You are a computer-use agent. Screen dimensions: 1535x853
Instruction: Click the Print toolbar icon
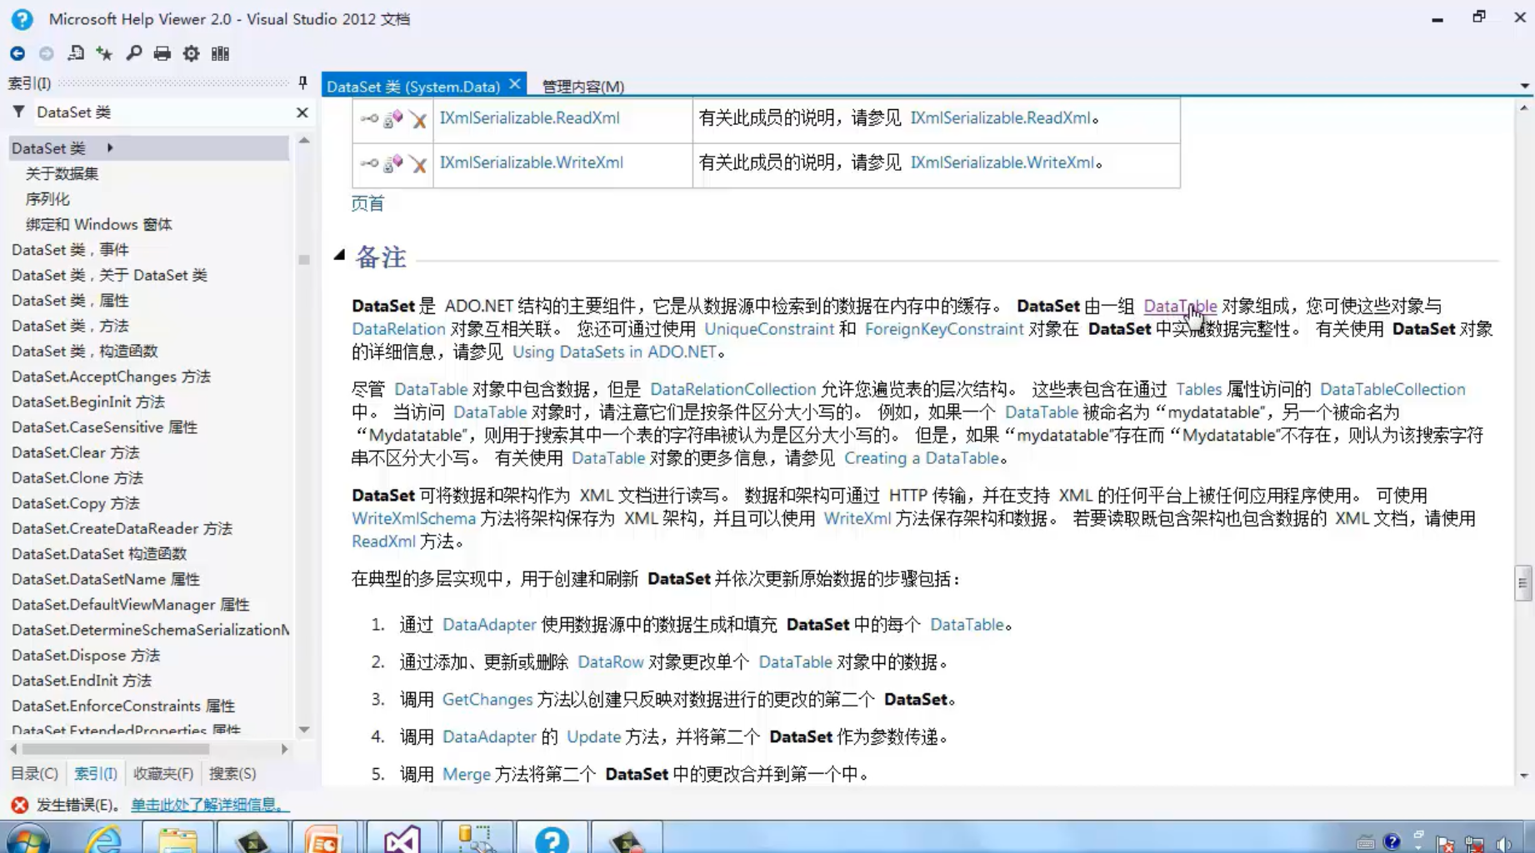point(162,53)
